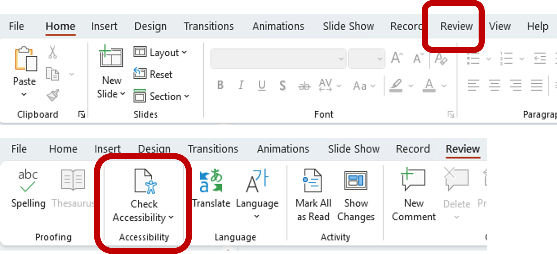
Task: Open the Layout dropdown
Action: 160,52
